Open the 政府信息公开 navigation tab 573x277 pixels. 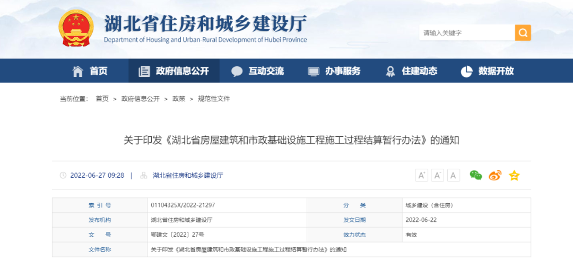pyautogui.click(x=173, y=71)
